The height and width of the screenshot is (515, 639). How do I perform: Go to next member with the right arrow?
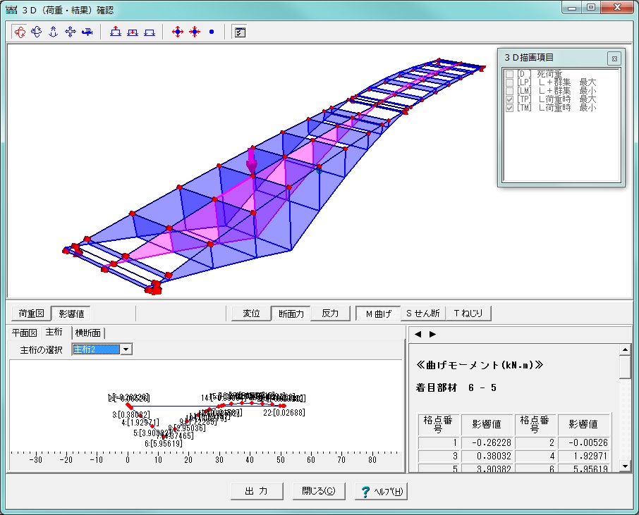point(432,334)
